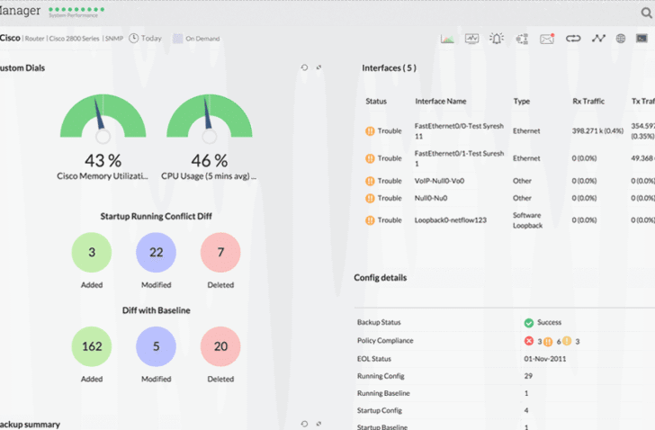Click the globe browse icon

click(x=621, y=39)
